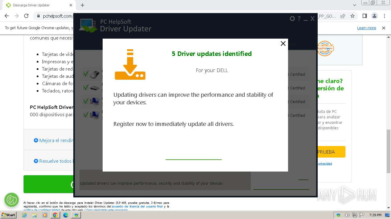Open the Windows Start menu
The image size is (391, 219).
8,215
